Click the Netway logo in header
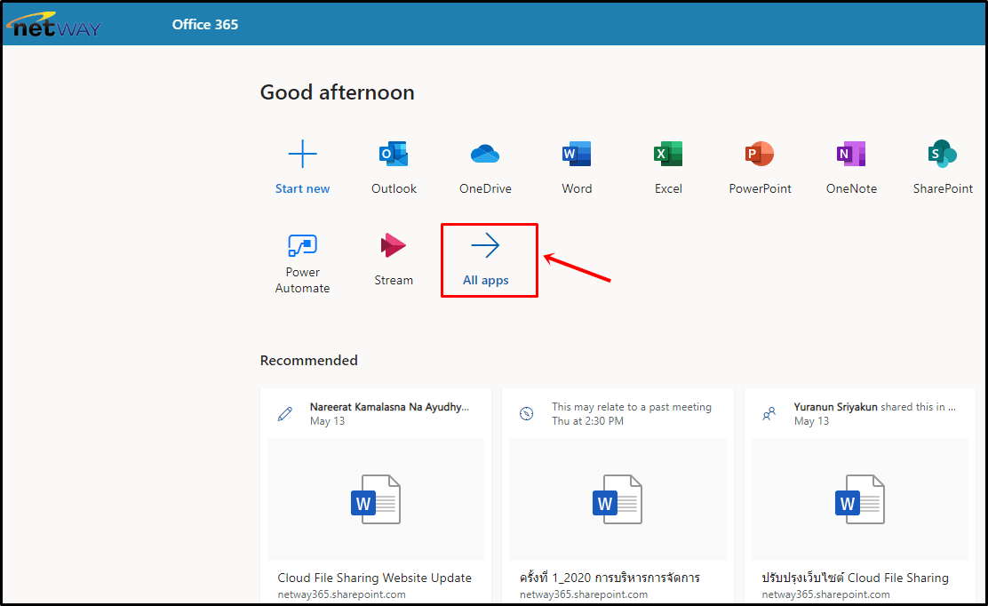 [x=55, y=25]
